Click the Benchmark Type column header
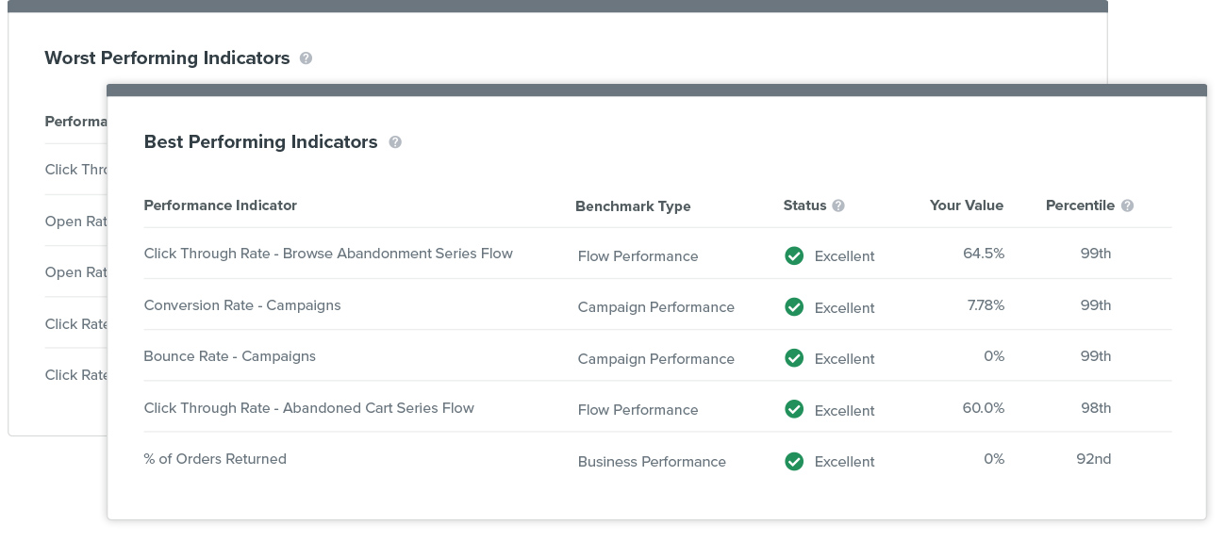Viewport: 1226px width, 542px height. click(x=633, y=206)
